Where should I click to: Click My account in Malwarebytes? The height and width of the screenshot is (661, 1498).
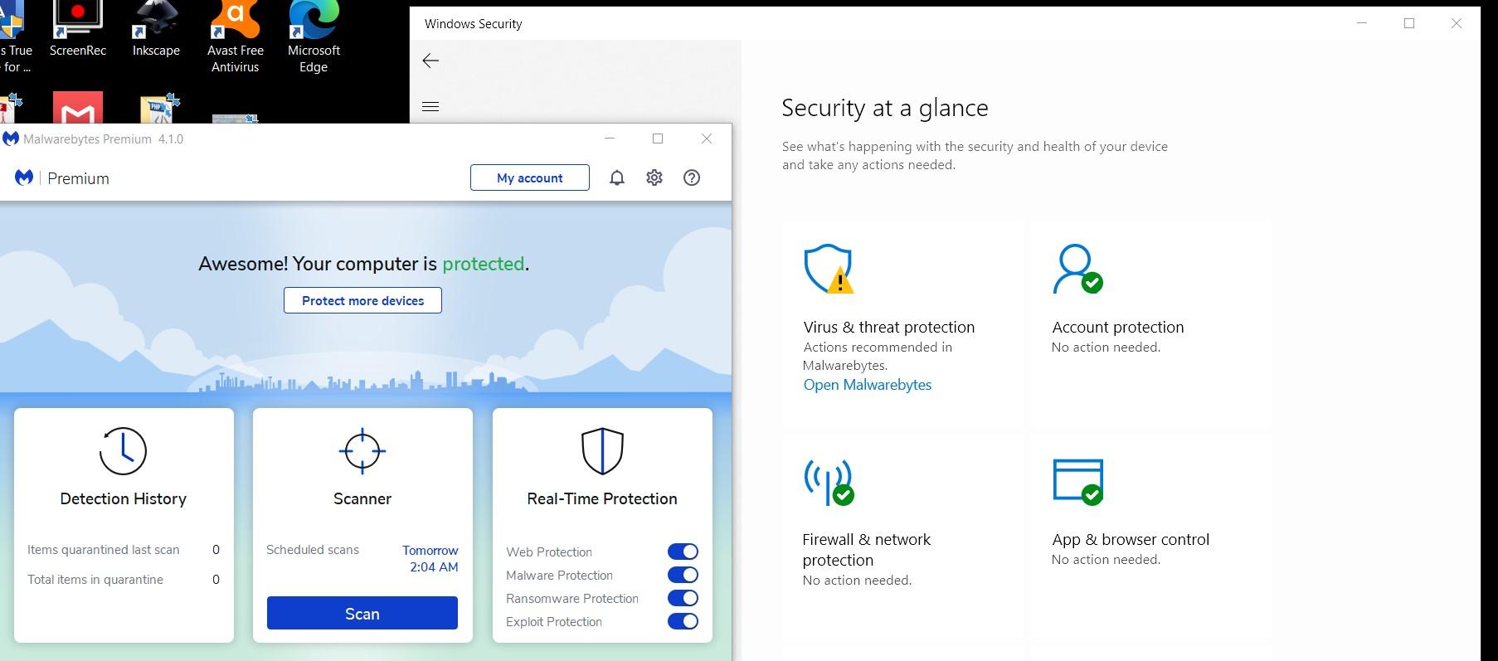tap(530, 177)
